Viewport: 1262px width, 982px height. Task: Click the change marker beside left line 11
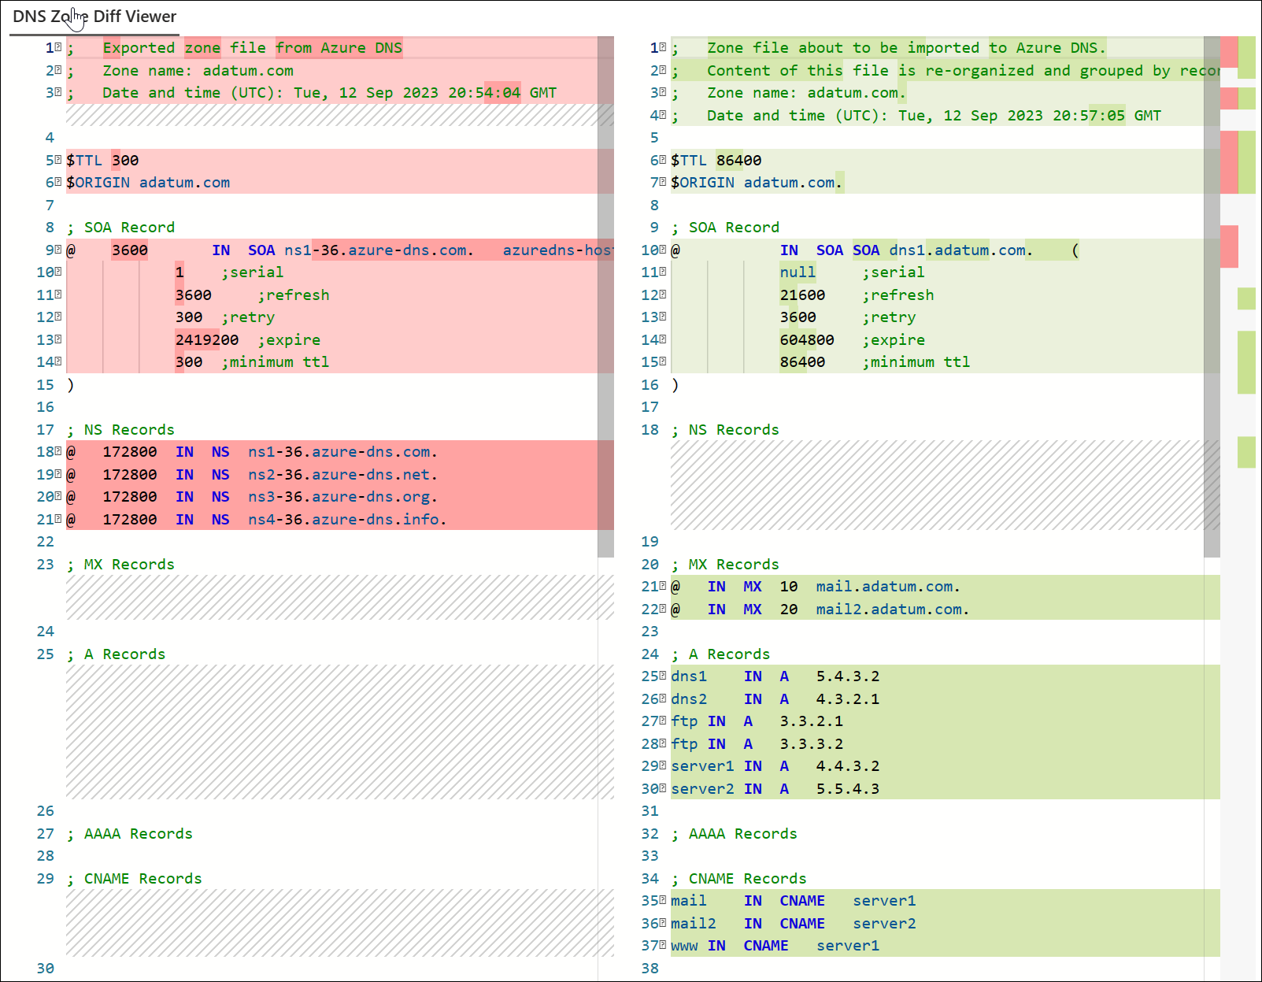(x=58, y=295)
